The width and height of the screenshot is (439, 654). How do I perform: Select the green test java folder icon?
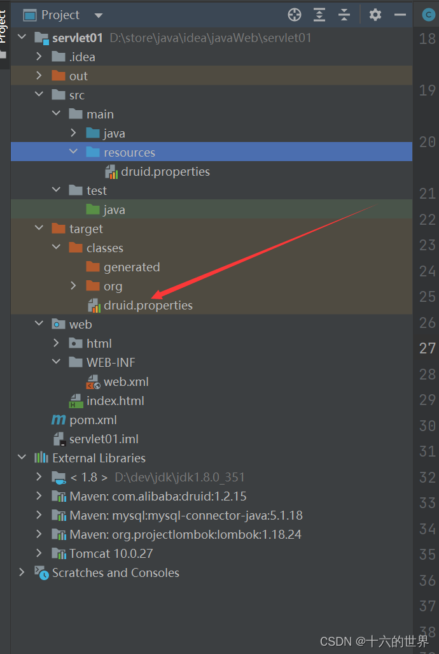click(93, 210)
